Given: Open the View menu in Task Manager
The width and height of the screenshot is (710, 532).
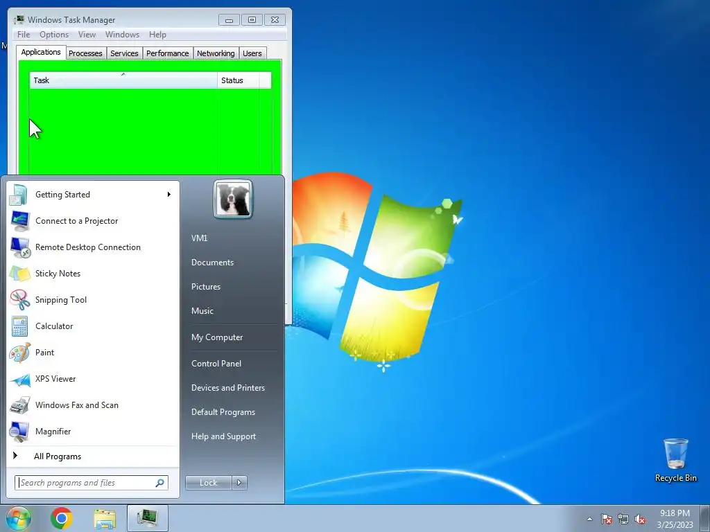Looking at the screenshot, I should pos(87,35).
